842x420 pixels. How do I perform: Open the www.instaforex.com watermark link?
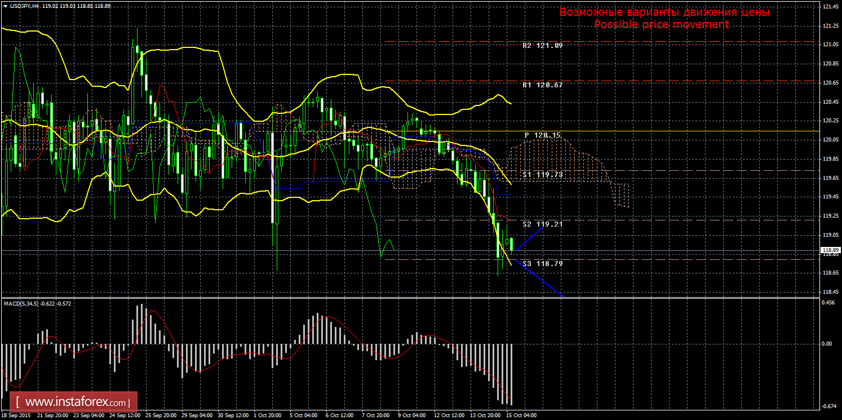[77, 403]
